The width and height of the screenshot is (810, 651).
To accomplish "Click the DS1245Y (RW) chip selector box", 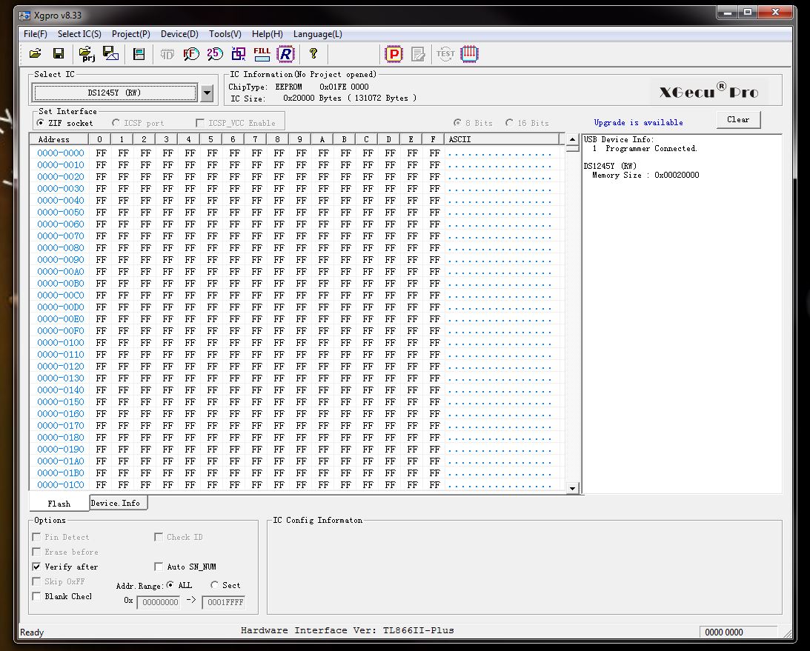I will [x=115, y=93].
